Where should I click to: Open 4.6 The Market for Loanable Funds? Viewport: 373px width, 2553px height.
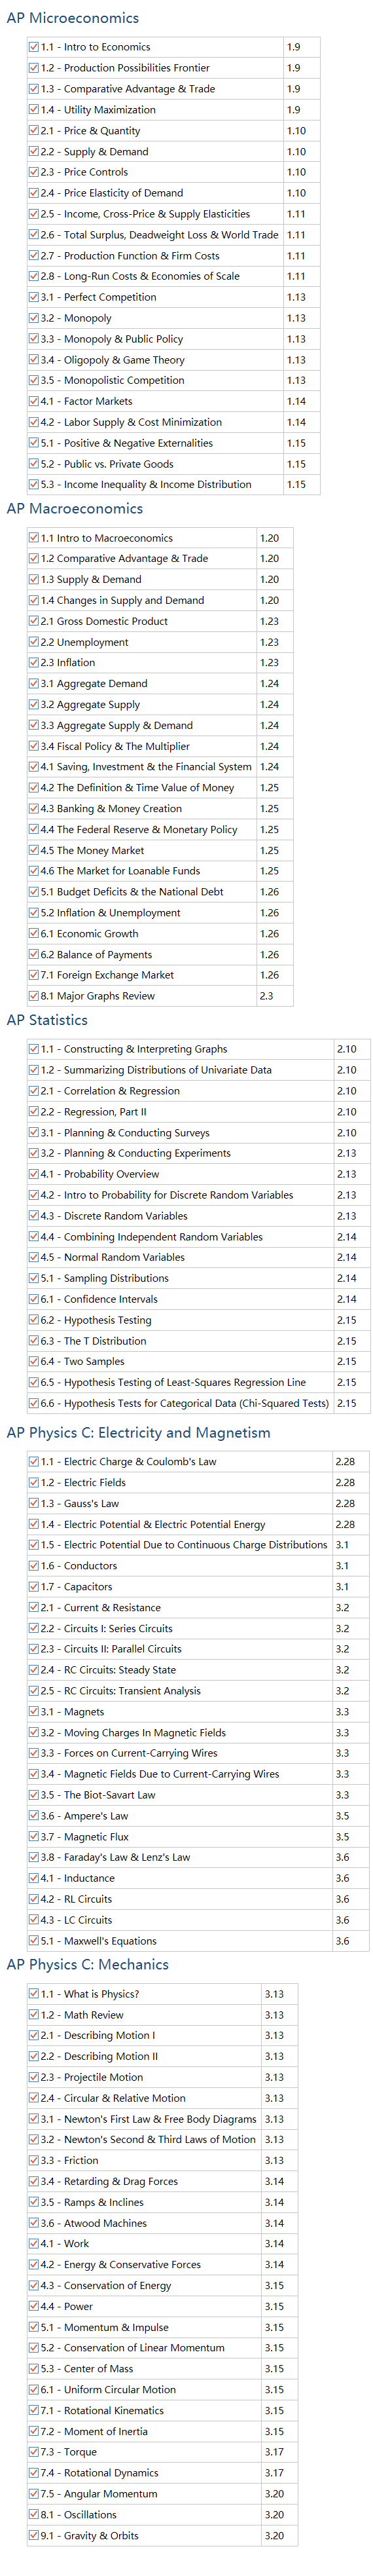[x=120, y=871]
